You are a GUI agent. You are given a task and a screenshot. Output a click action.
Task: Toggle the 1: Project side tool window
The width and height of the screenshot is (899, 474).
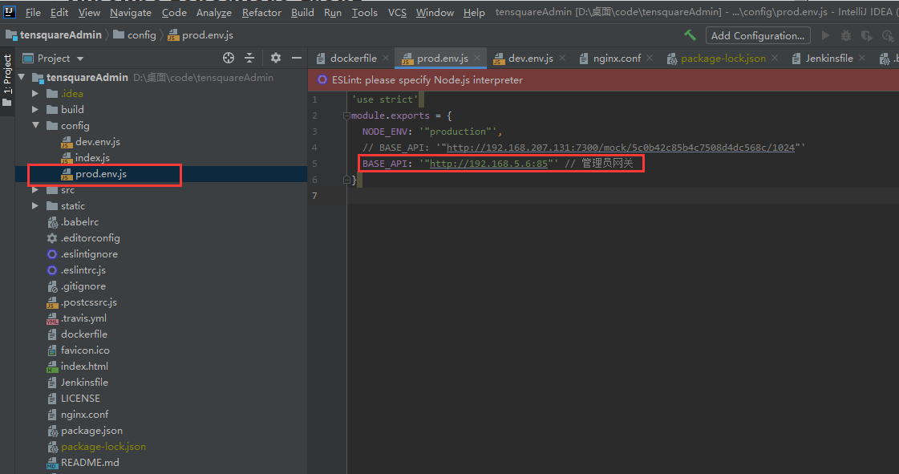pos(7,80)
